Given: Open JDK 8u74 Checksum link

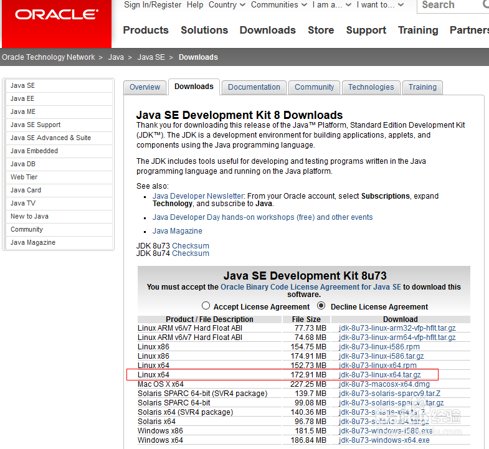Looking at the screenshot, I should point(190,253).
